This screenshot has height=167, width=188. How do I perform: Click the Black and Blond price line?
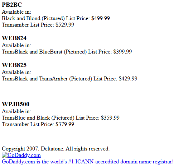pyautogui.click(x=56, y=18)
